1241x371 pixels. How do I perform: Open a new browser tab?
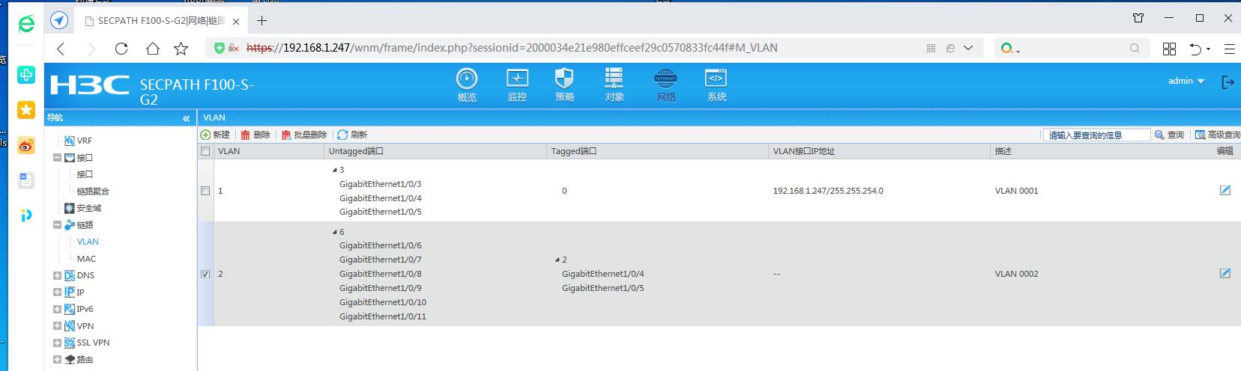(262, 20)
